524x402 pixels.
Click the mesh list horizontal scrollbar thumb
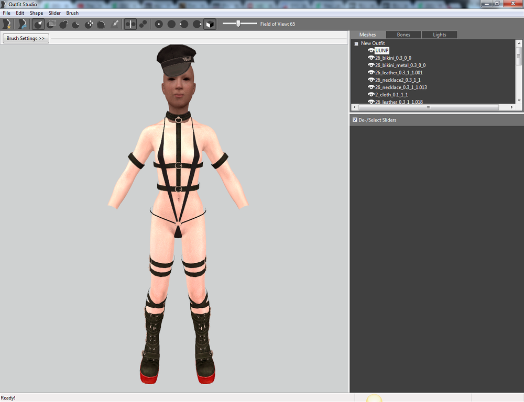coord(429,107)
